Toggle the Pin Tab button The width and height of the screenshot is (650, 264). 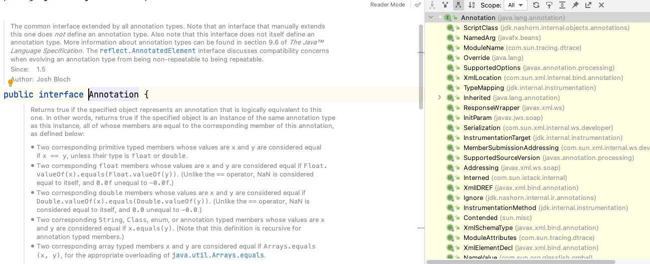tap(575, 5)
